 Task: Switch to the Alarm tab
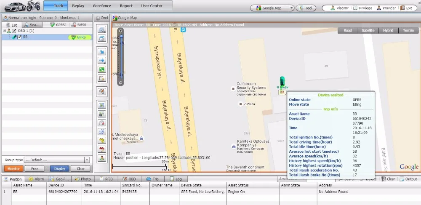37,179
